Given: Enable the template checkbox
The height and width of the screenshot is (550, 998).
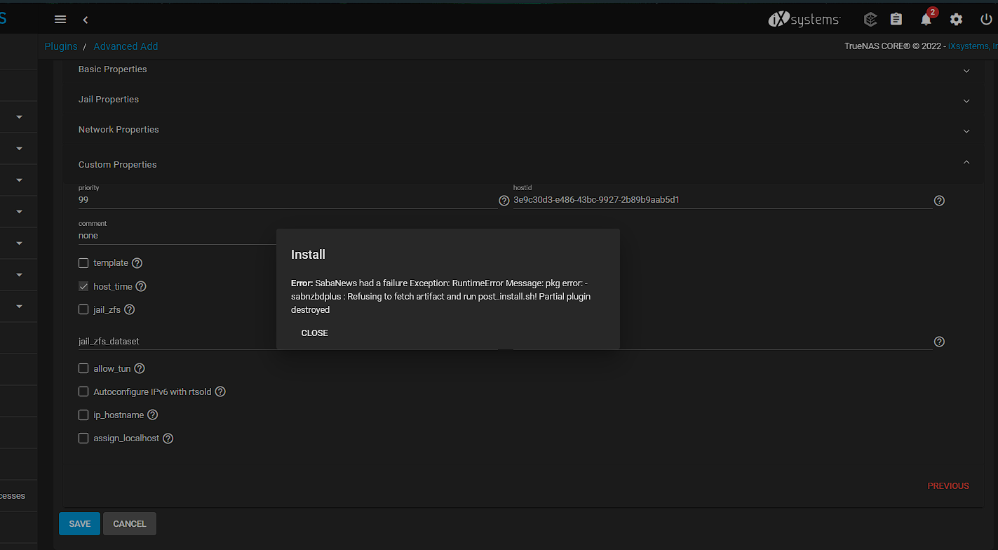Looking at the screenshot, I should [83, 263].
